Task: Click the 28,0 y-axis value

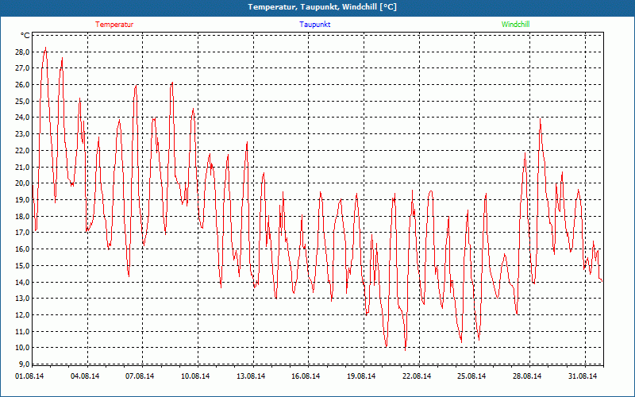Action: pos(23,52)
